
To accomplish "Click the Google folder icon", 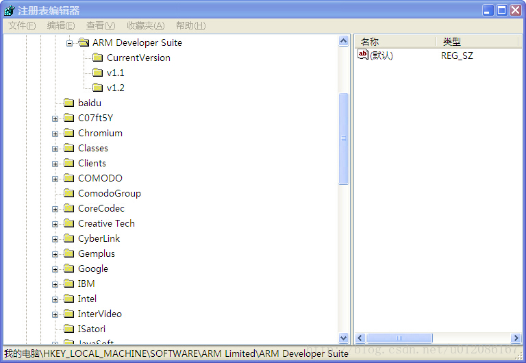I will tap(68, 268).
